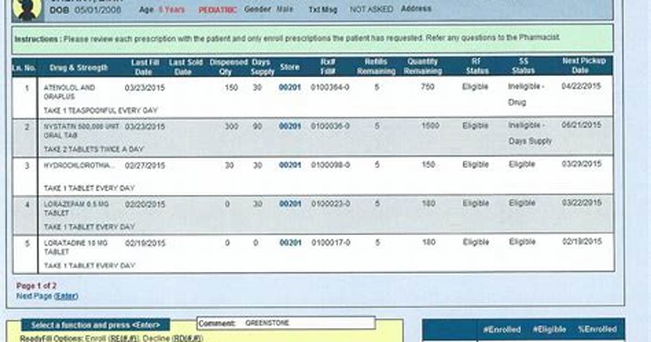Select LORAZEPAM 0.5 MG TABLET entry
The image size is (651, 342).
point(76,209)
